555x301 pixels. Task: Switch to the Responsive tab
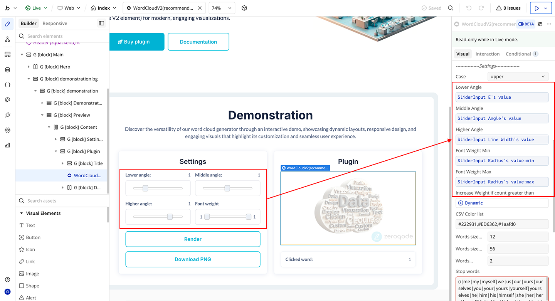click(55, 24)
